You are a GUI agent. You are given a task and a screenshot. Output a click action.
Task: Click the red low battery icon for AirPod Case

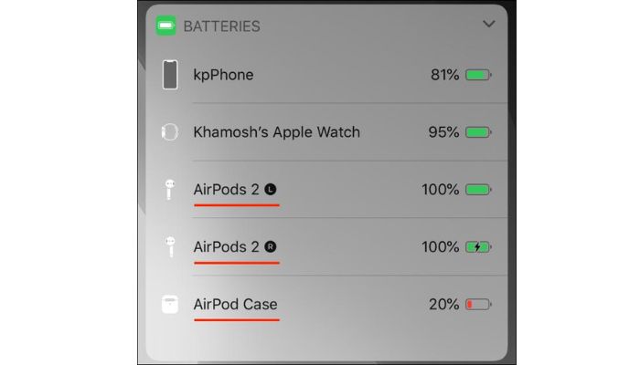[478, 304]
